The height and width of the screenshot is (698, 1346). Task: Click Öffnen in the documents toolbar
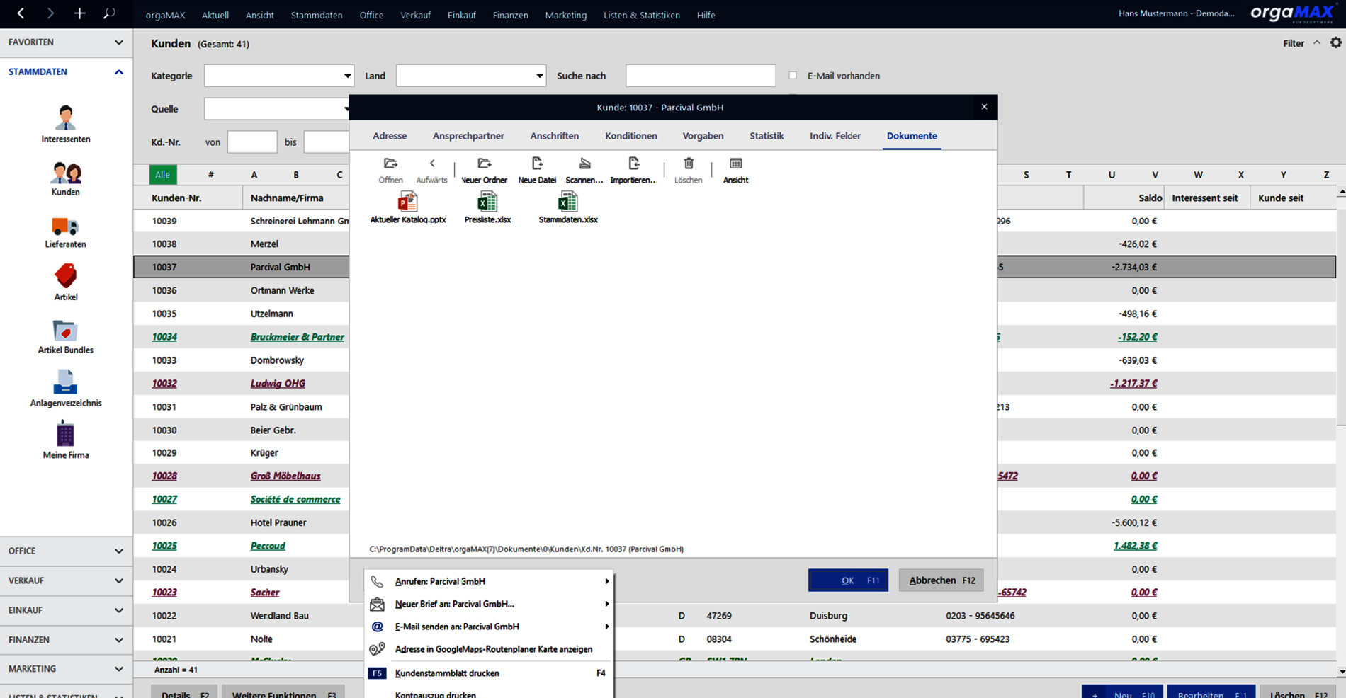coord(390,171)
